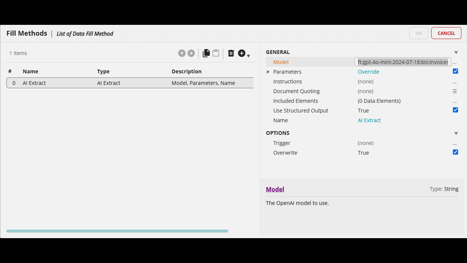Copy the selected fill method

click(206, 53)
